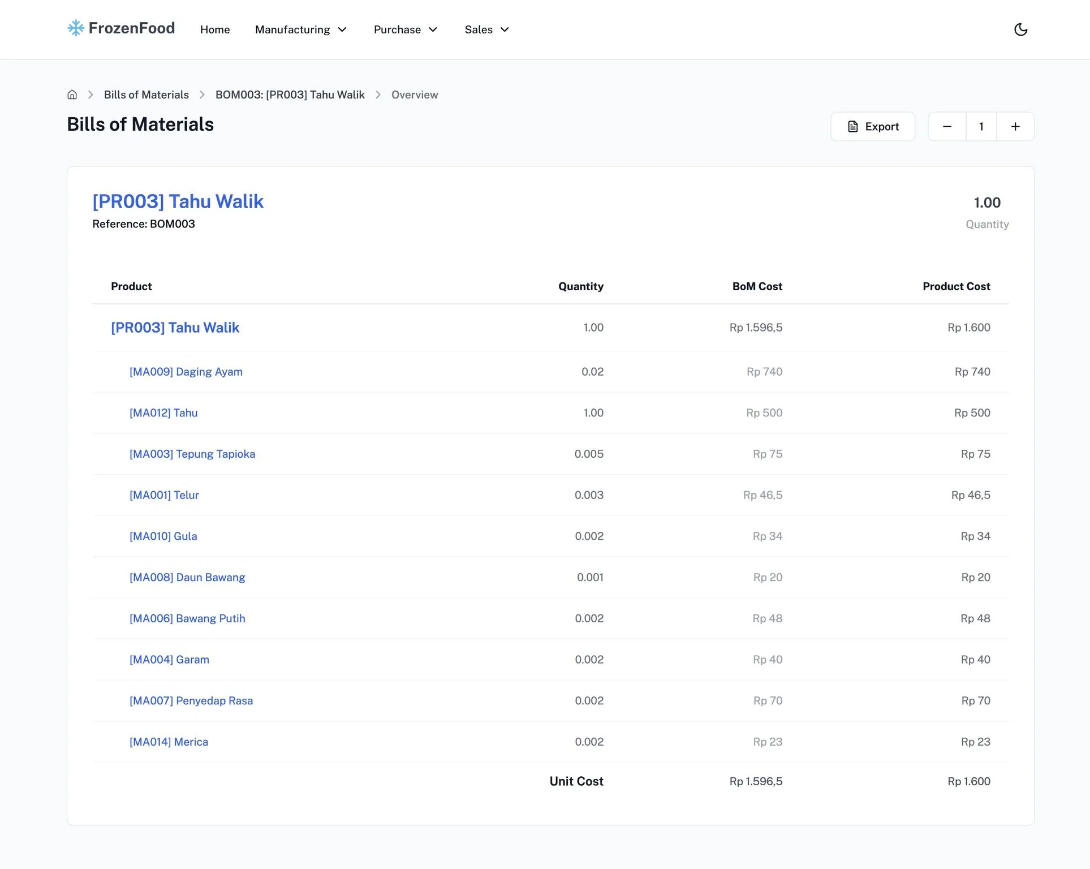The image size is (1090, 869).
Task: Expand the Purchase dropdown menu
Action: 406,29
